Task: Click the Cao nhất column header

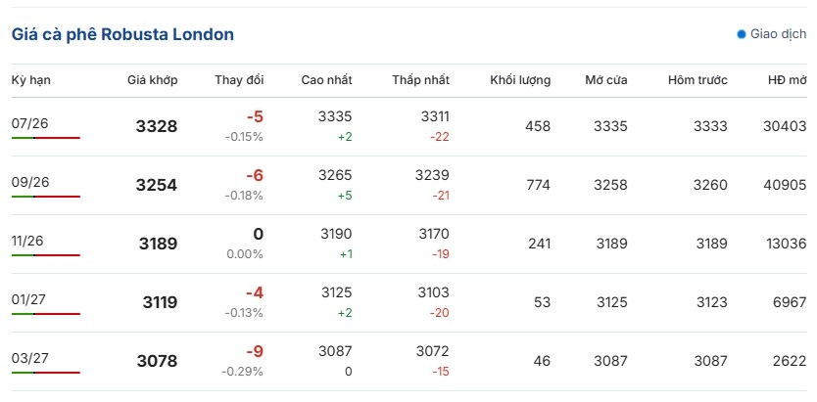Action: point(326,80)
